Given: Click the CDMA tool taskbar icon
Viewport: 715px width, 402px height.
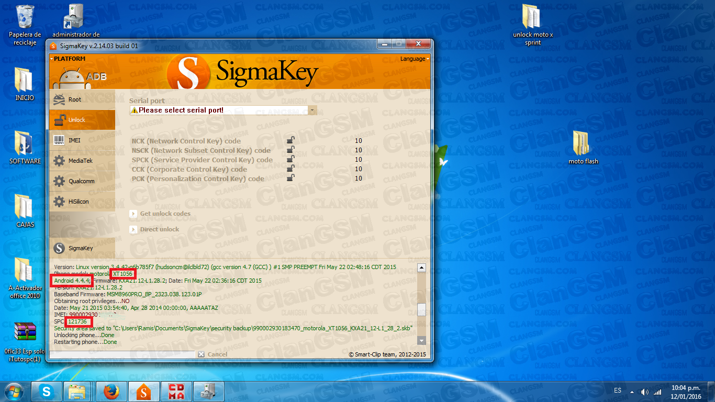Looking at the screenshot, I should [176, 392].
